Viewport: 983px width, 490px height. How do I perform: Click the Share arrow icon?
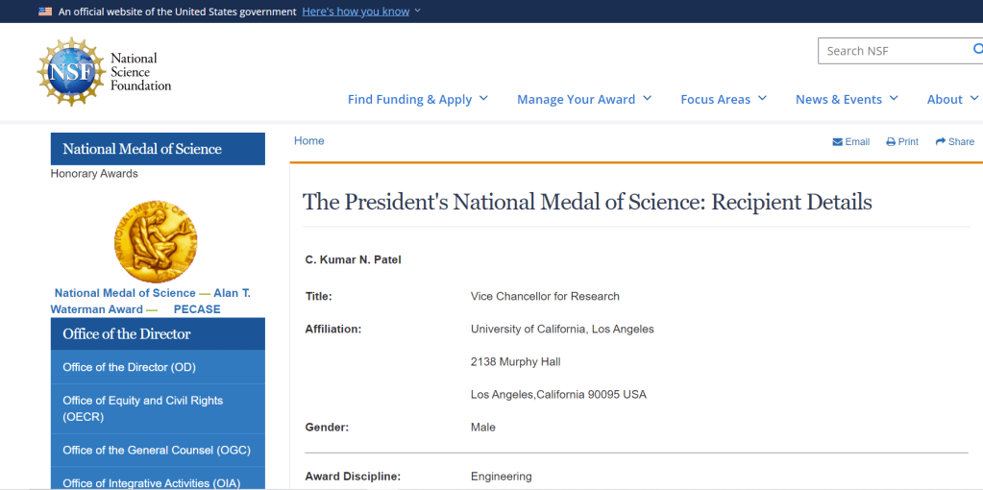click(941, 142)
